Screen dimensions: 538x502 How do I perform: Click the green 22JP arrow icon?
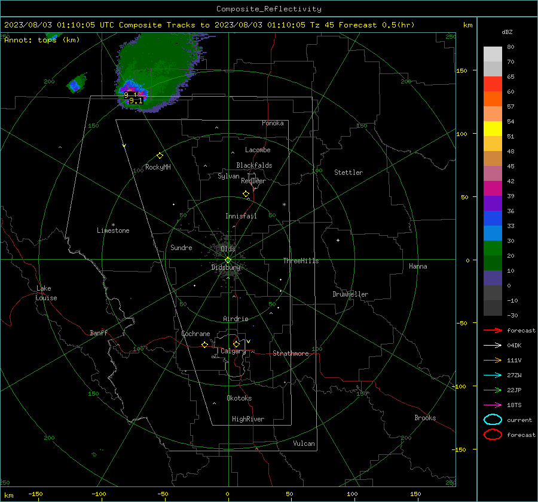tap(493, 390)
